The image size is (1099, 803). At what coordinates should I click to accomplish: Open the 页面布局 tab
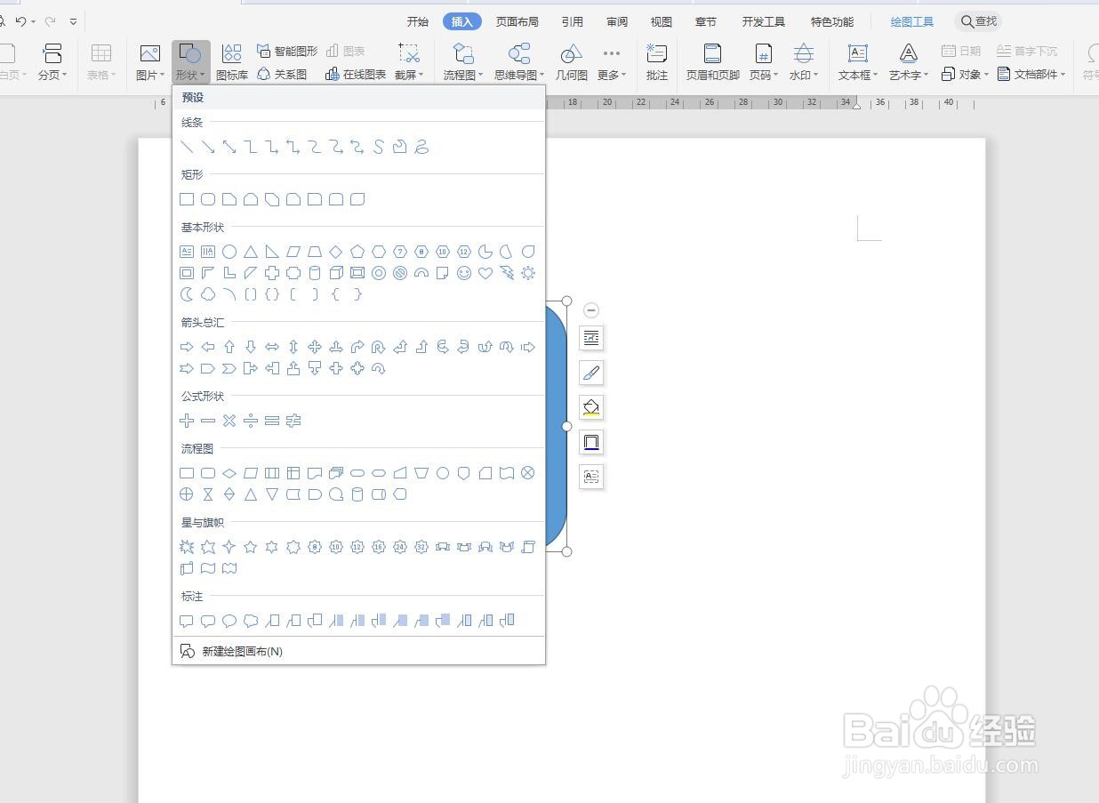(x=517, y=21)
